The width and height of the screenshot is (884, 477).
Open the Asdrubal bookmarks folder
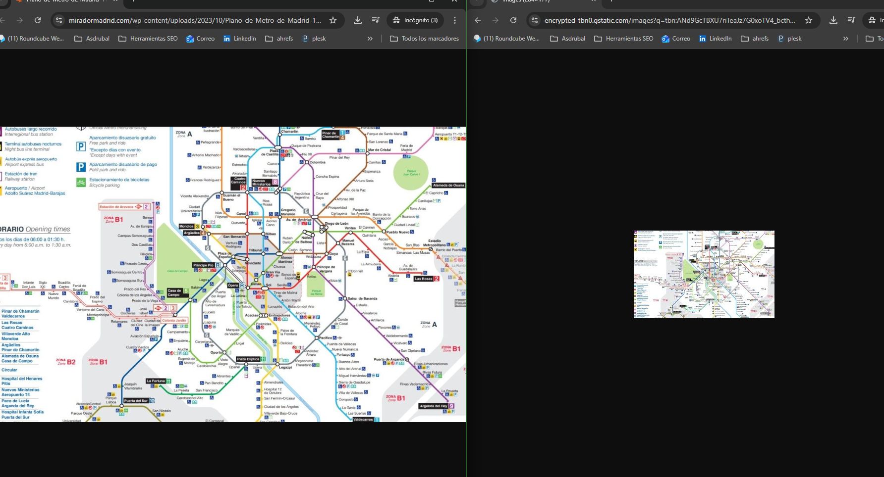[x=92, y=38]
